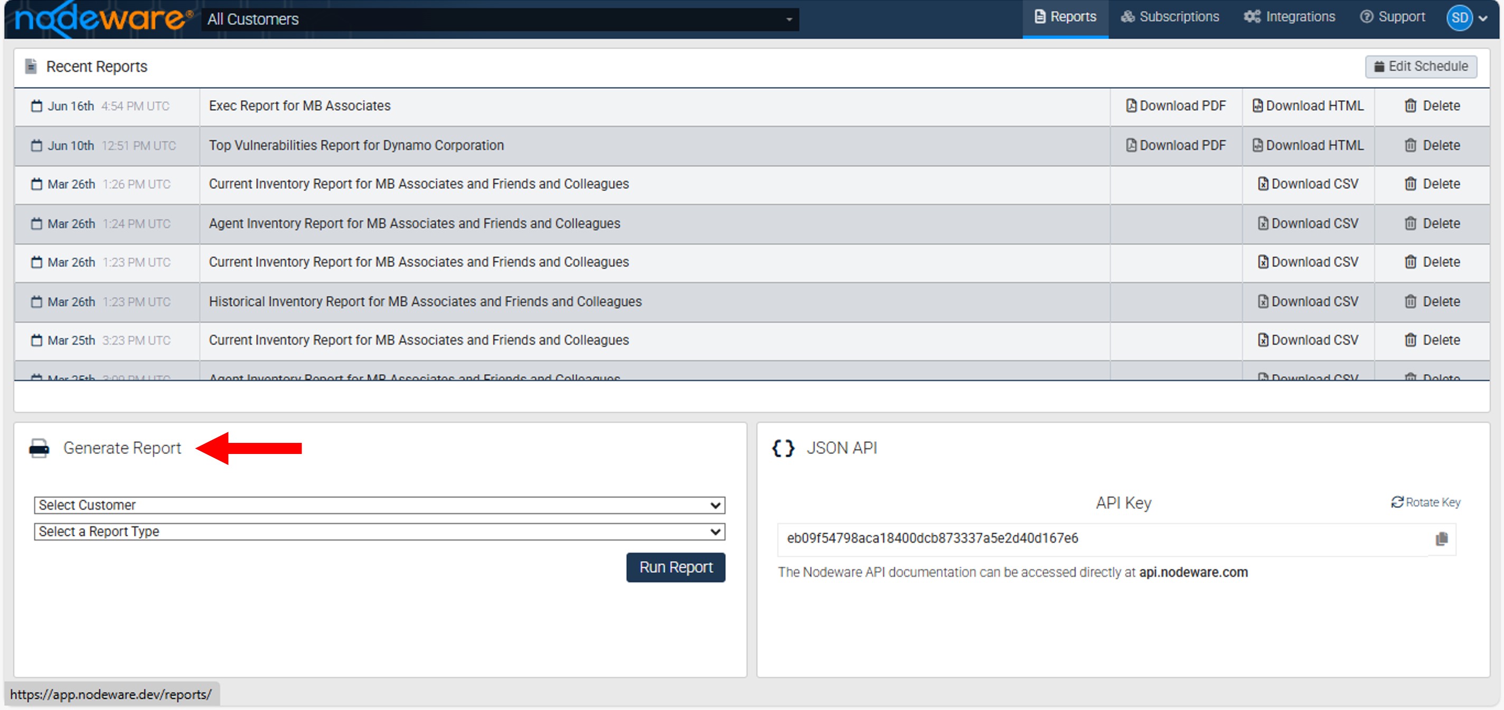Download CSV for Mar 25th 3:23 PM report

[x=1308, y=340]
